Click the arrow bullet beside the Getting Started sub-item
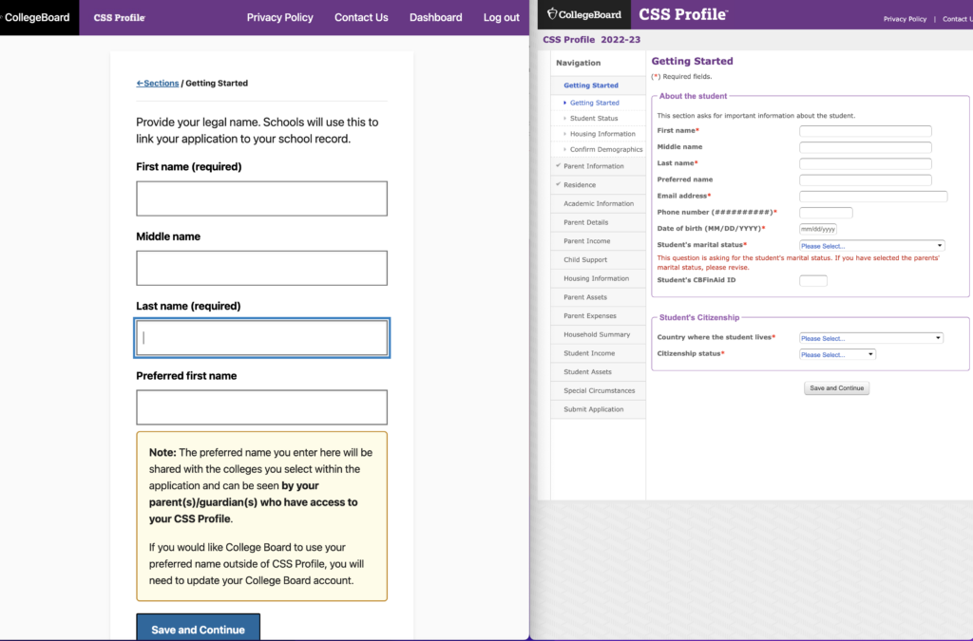This screenshot has width=973, height=641. click(564, 103)
